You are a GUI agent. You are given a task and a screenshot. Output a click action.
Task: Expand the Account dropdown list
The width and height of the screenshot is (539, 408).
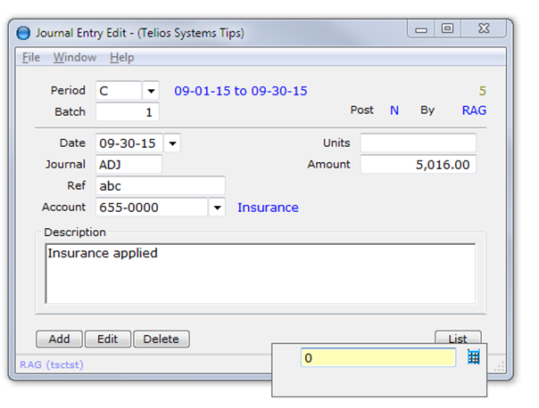click(x=217, y=208)
